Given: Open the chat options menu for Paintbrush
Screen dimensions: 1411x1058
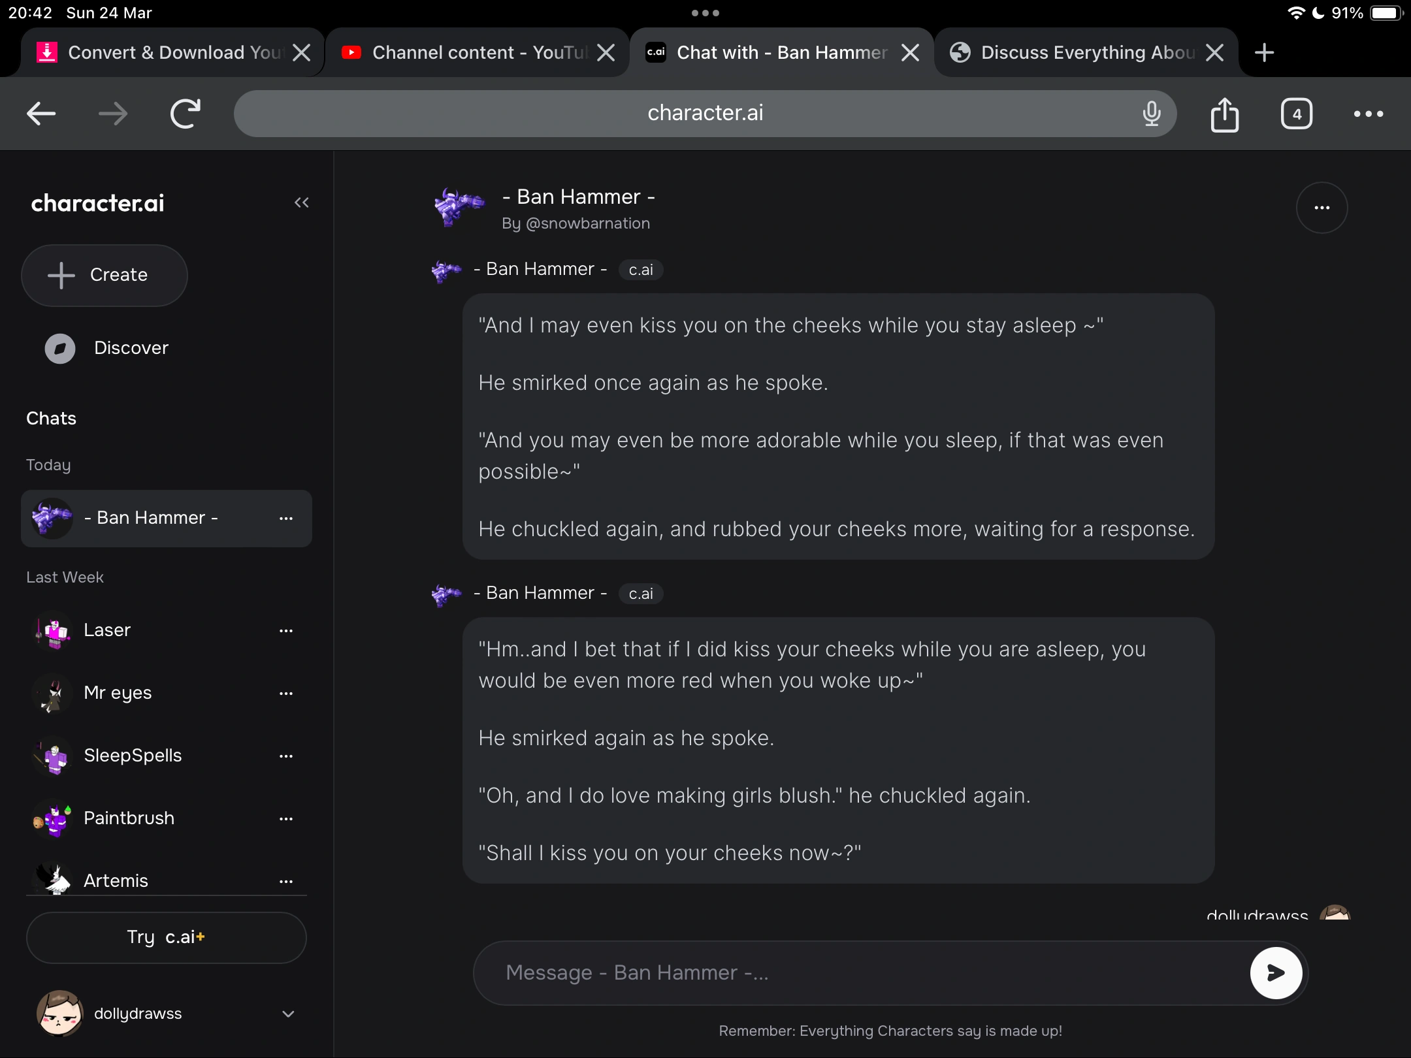Looking at the screenshot, I should (287, 818).
